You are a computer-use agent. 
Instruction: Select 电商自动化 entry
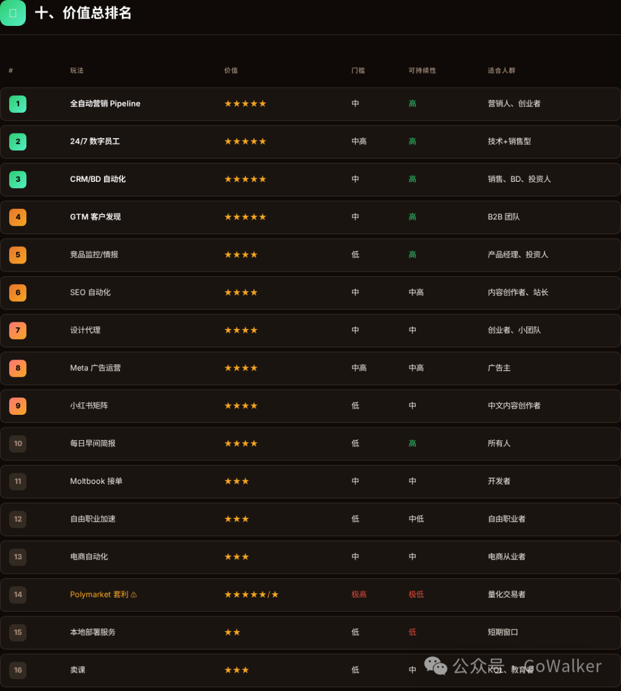[89, 557]
